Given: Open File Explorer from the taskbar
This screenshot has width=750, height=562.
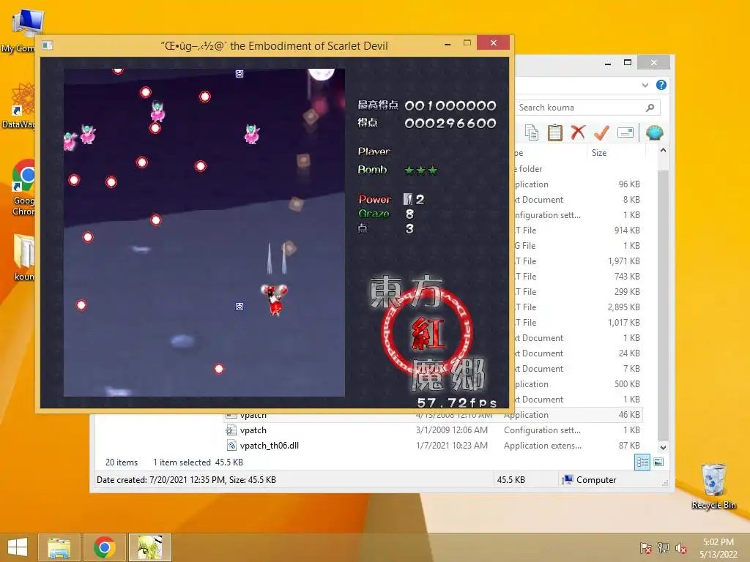Looking at the screenshot, I should coord(59,547).
